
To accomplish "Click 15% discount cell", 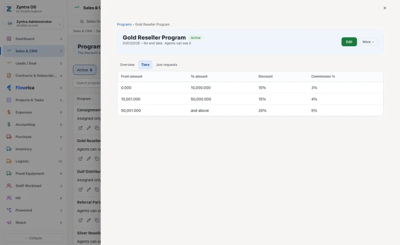I will (262, 99).
